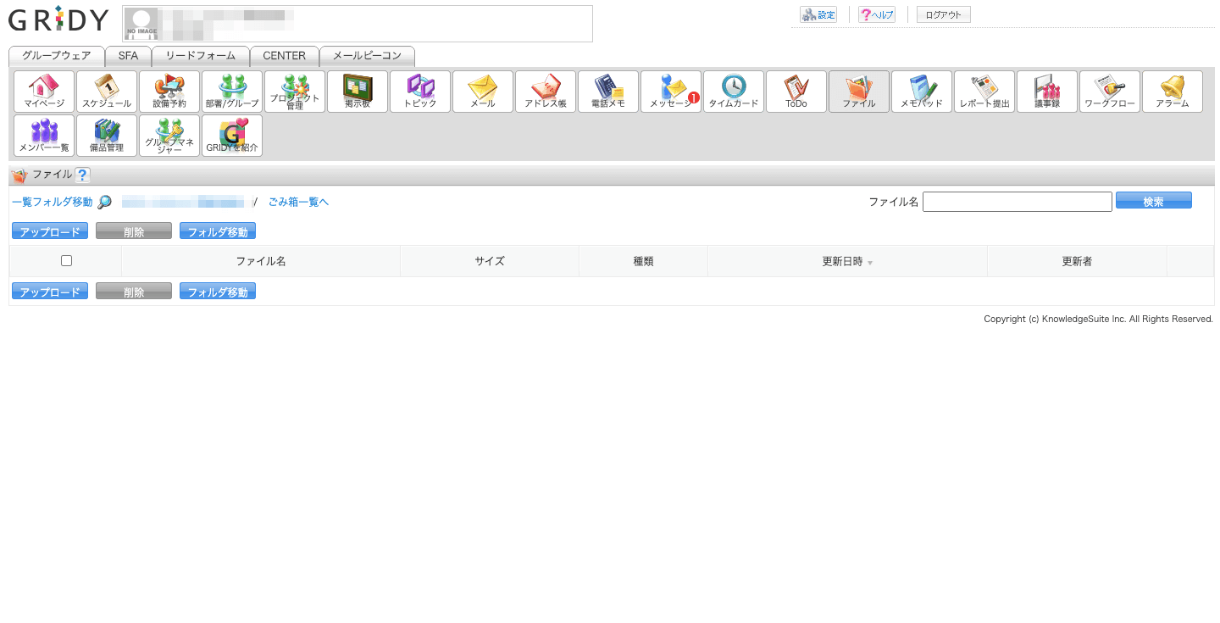This screenshot has width=1220, height=623.
Task: Sort by 更新日時 column header arrow
Action: (869, 263)
